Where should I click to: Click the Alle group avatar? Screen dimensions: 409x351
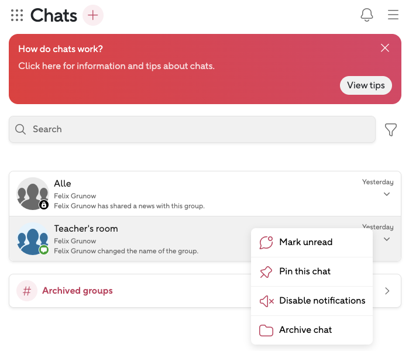coord(33,194)
